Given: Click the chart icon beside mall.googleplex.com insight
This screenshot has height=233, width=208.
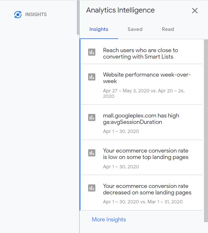Looking at the screenshot, I should point(92,117).
